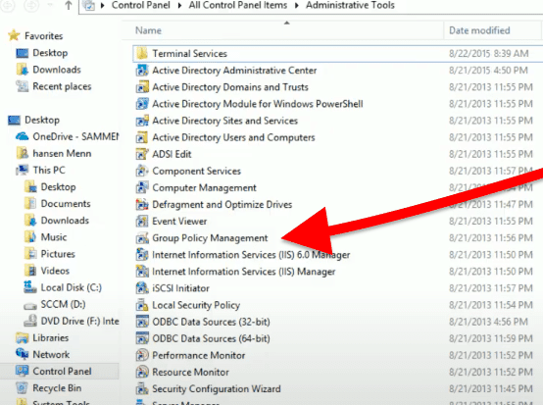Click the 8/21/2013 11:45 PM date cell

click(491, 388)
